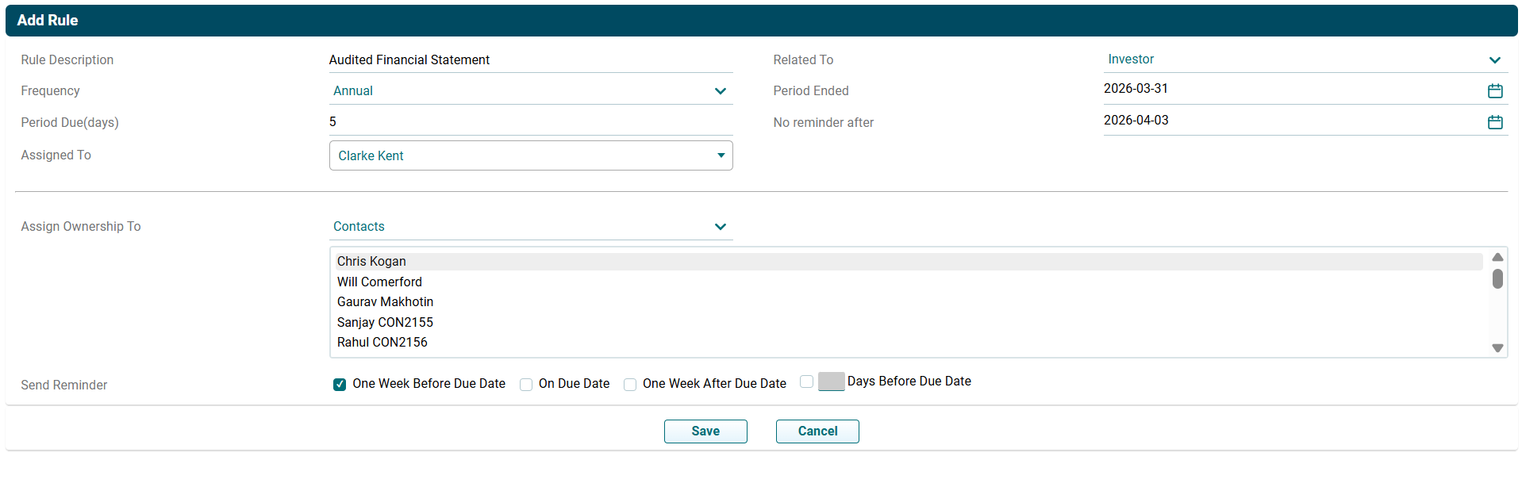Open the Related To Investor dropdown
This screenshot has height=487, width=1522.
pos(1304,59)
